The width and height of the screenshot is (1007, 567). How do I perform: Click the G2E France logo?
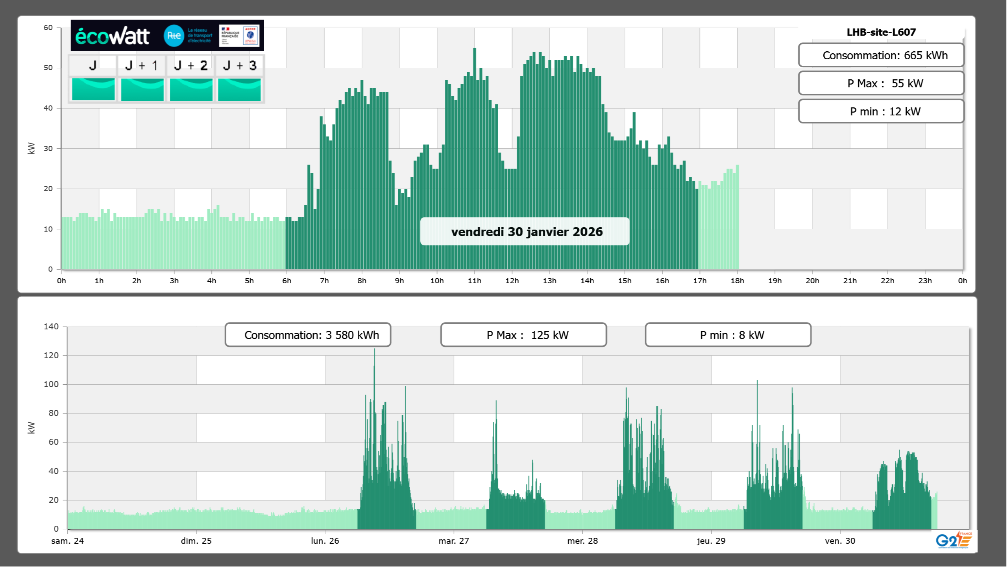point(953,540)
